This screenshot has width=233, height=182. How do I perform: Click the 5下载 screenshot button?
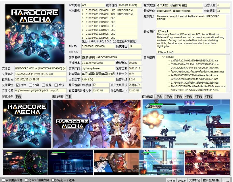pos(198,97)
